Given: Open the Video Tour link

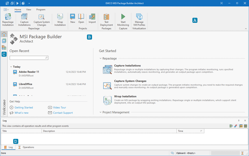Looking at the screenshot, I should coord(59,108).
